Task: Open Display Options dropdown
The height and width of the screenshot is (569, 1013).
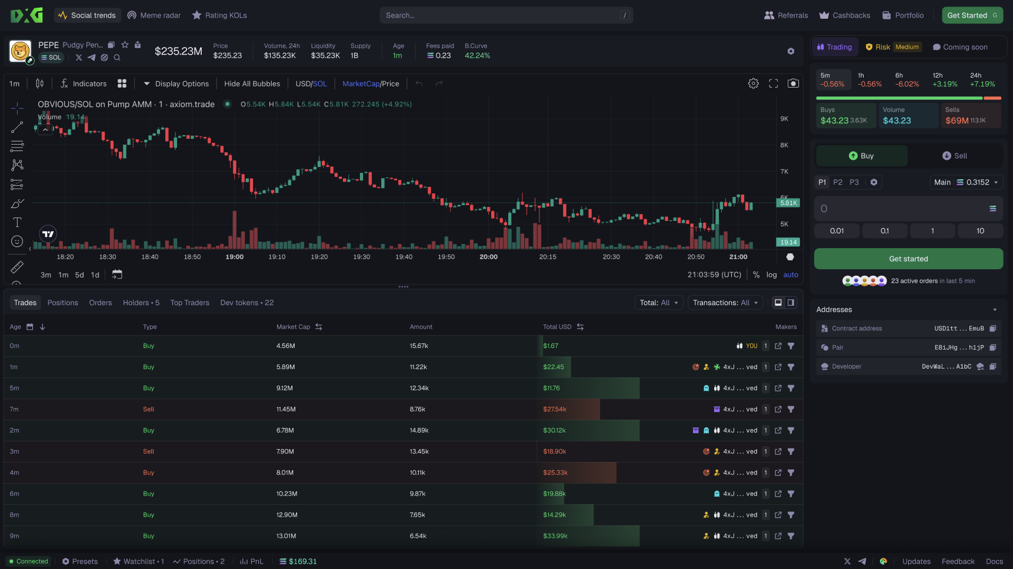Action: click(176, 83)
